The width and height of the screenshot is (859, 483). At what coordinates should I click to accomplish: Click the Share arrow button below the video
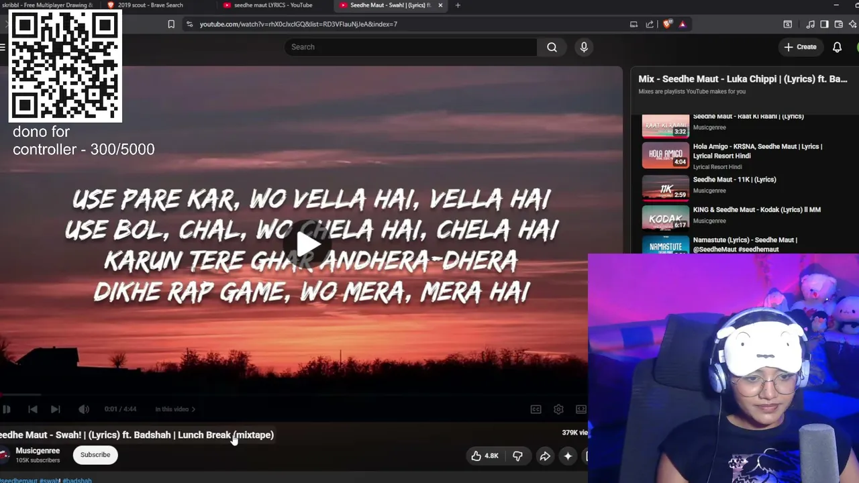(545, 456)
